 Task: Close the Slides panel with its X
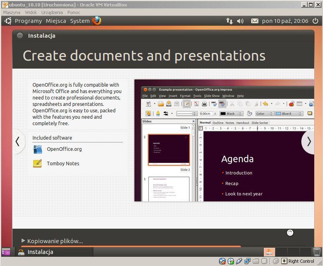coord(193,121)
